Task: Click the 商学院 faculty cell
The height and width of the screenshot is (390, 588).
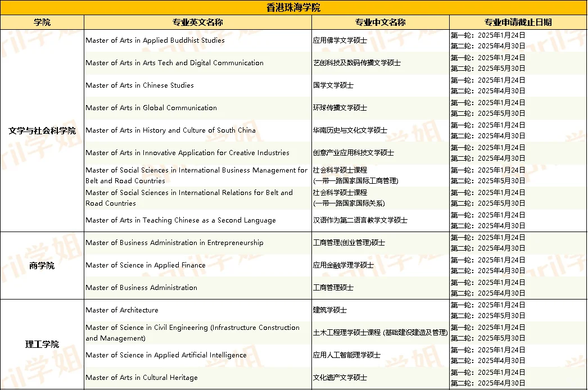Action: pyautogui.click(x=42, y=265)
